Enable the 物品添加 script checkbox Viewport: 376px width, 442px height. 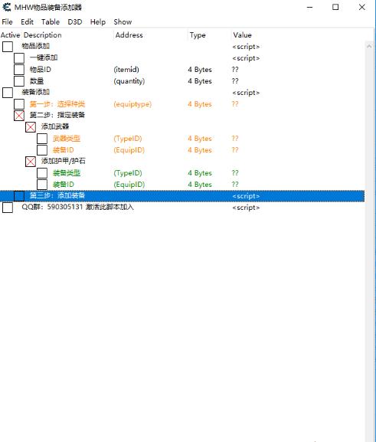[x=8, y=47]
